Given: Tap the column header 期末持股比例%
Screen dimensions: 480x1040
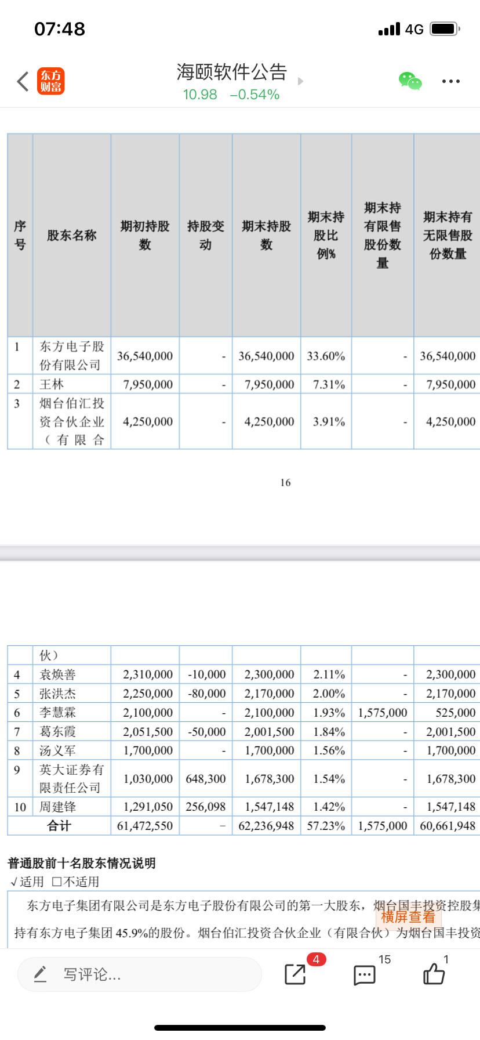Looking at the screenshot, I should [x=326, y=235].
